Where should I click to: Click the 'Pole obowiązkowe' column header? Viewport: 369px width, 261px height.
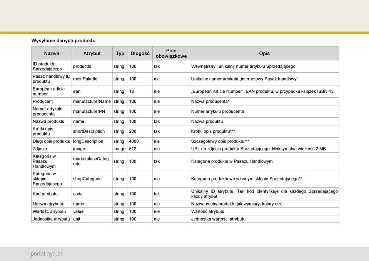[x=171, y=54]
